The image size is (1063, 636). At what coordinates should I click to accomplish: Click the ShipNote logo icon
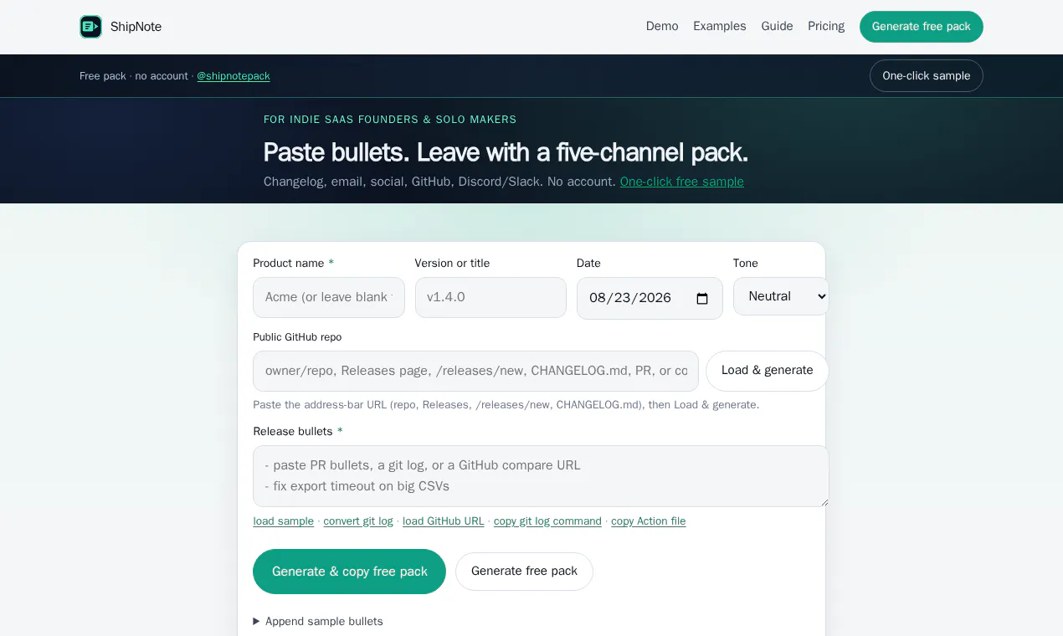(x=90, y=27)
